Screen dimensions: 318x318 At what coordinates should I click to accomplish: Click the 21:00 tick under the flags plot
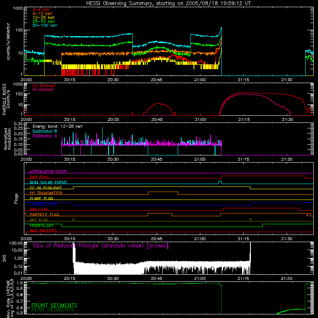coord(200,239)
